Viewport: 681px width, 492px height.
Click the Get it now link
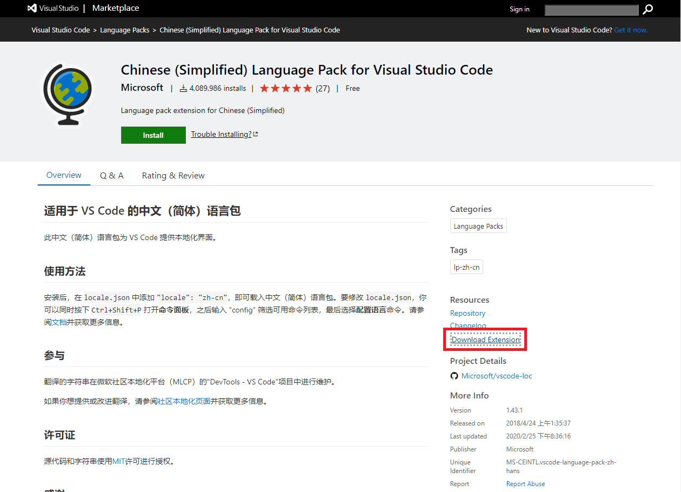631,30
